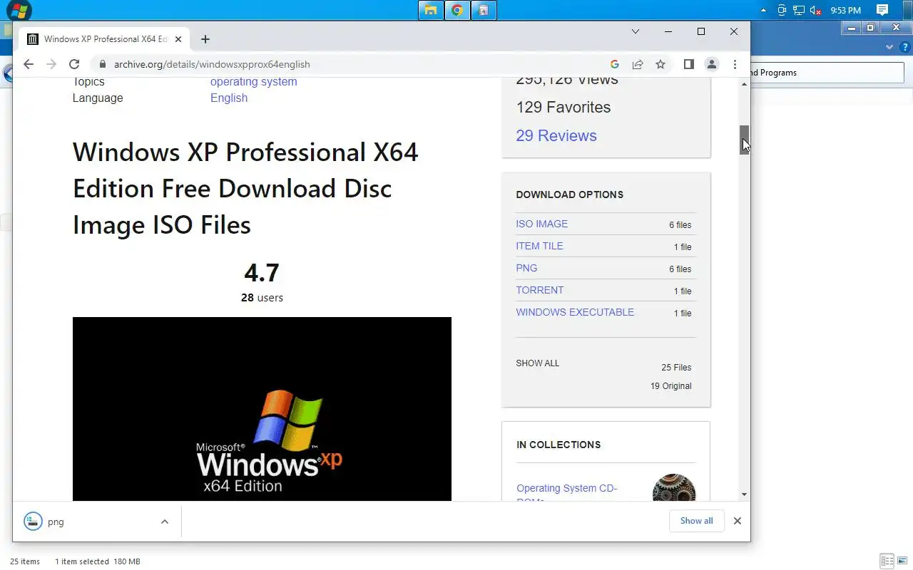Select the Windows XP Professional X64 tab

[x=104, y=39]
